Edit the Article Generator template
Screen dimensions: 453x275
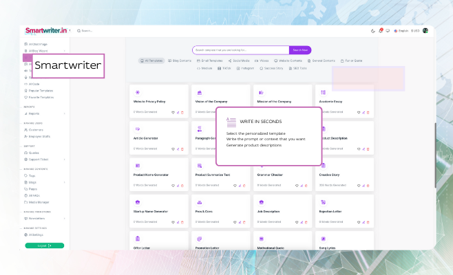tap(178, 149)
